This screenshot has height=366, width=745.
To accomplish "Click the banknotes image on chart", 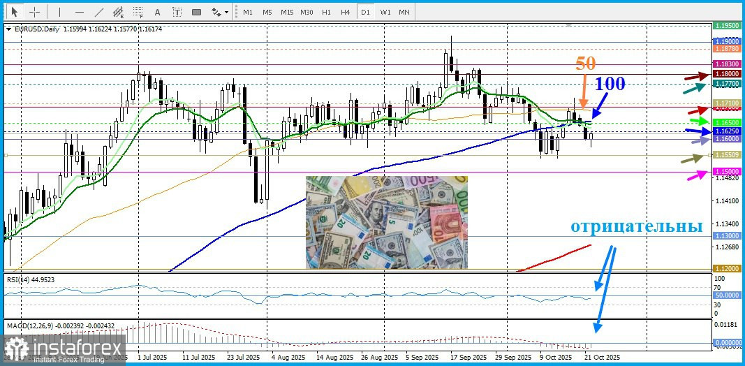I will tap(387, 222).
